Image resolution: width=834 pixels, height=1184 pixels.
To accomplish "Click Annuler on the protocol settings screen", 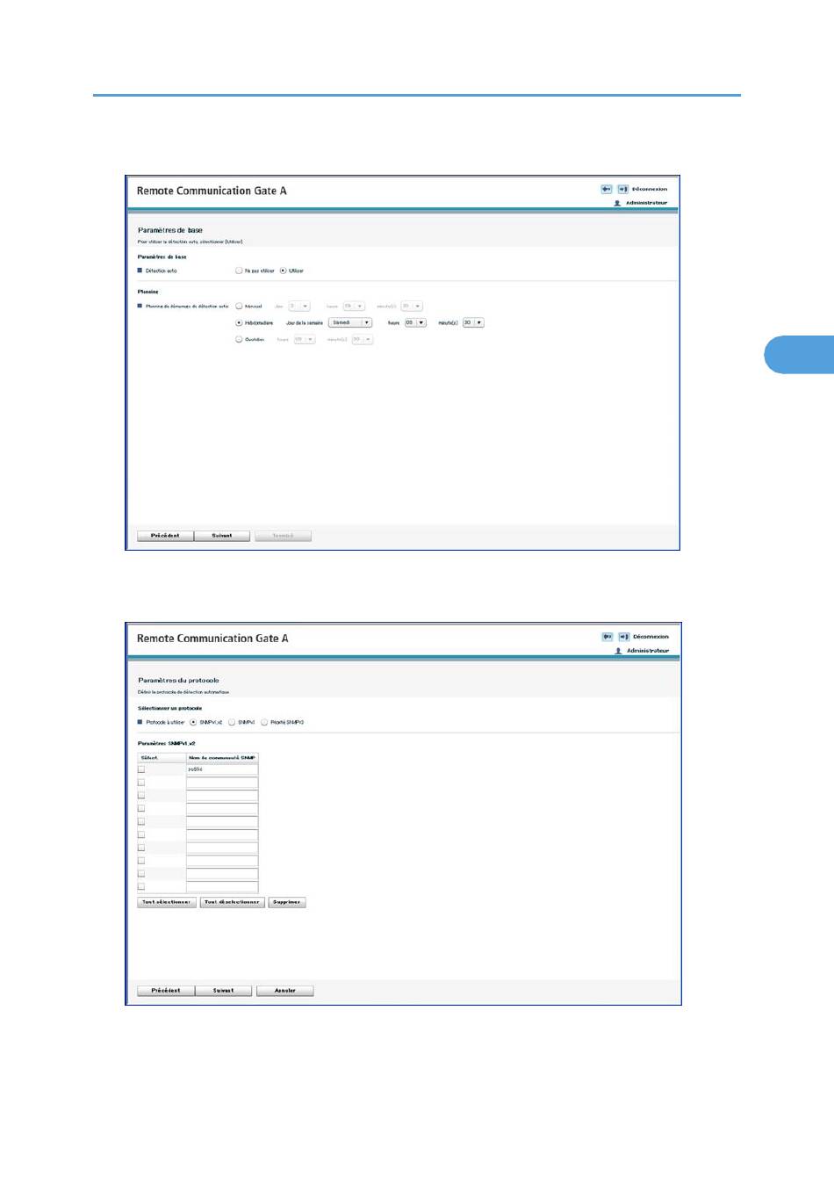I will click(285, 991).
